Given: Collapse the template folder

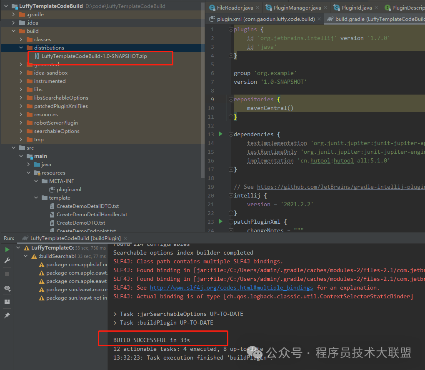Looking at the screenshot, I should click(36, 198).
